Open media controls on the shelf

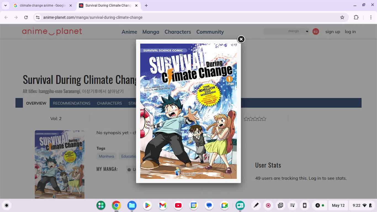[x=293, y=205]
